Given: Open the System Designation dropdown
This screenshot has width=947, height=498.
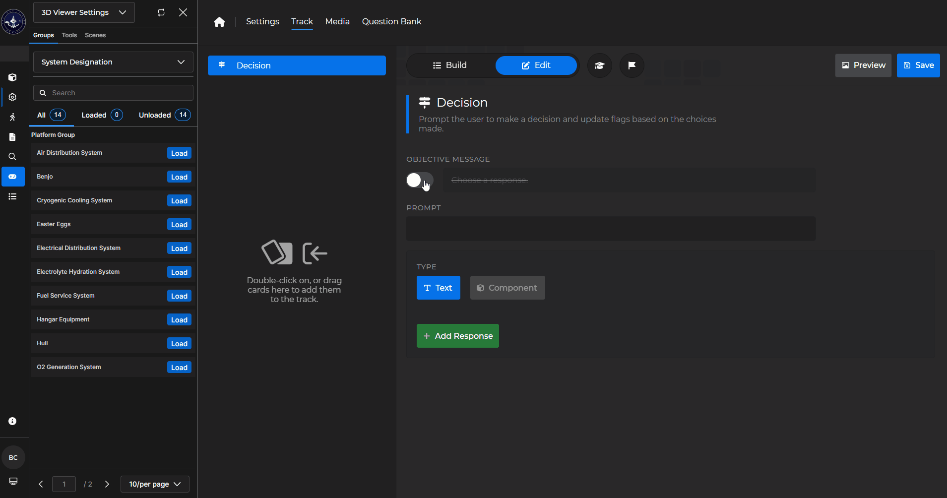Looking at the screenshot, I should pos(113,62).
